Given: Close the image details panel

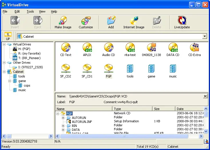Looking at the screenshot, I should click(x=205, y=96).
